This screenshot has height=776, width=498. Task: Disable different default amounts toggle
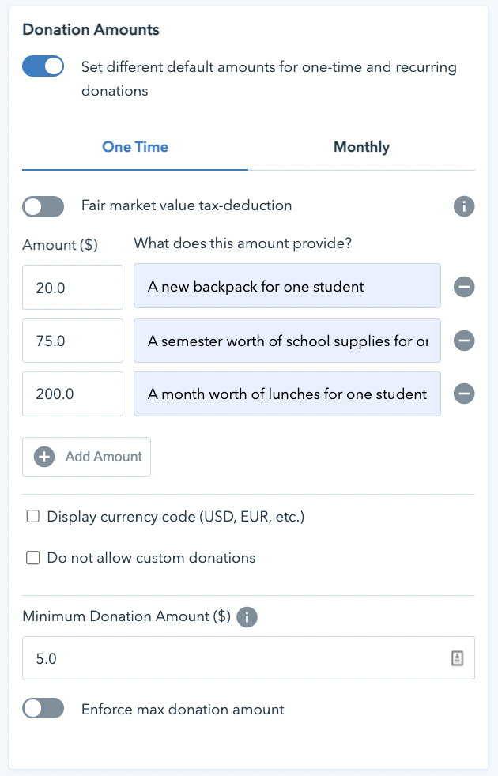(43, 66)
